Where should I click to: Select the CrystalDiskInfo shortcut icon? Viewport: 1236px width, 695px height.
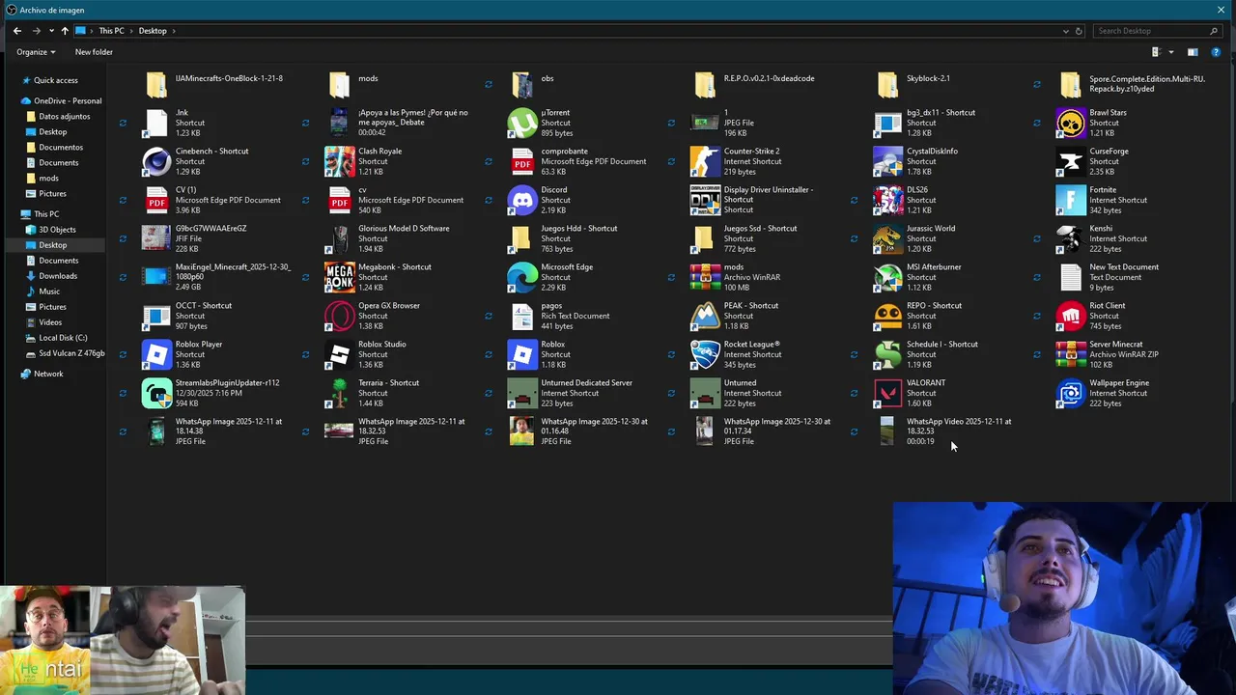tap(887, 161)
